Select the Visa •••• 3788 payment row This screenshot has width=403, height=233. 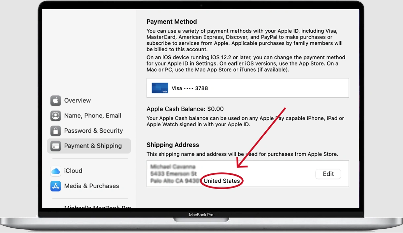coord(248,88)
